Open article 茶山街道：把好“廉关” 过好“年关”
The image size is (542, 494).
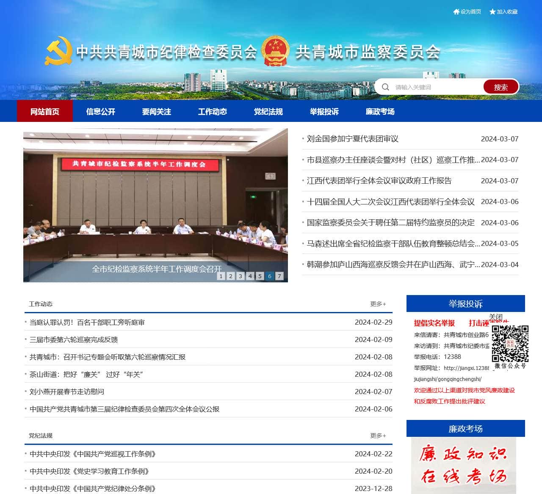(x=86, y=375)
